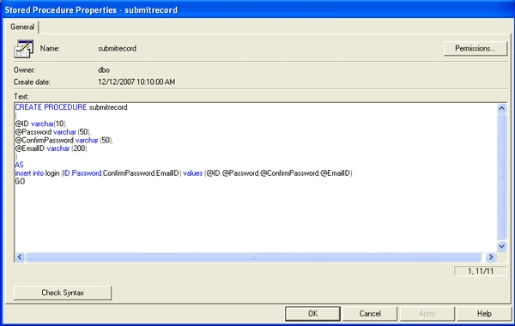
Task: Click the GO line in the text
Action: 20,181
